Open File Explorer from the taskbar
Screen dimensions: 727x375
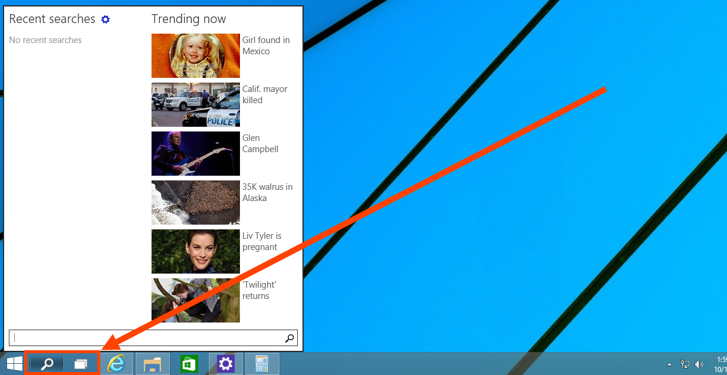pyautogui.click(x=152, y=363)
